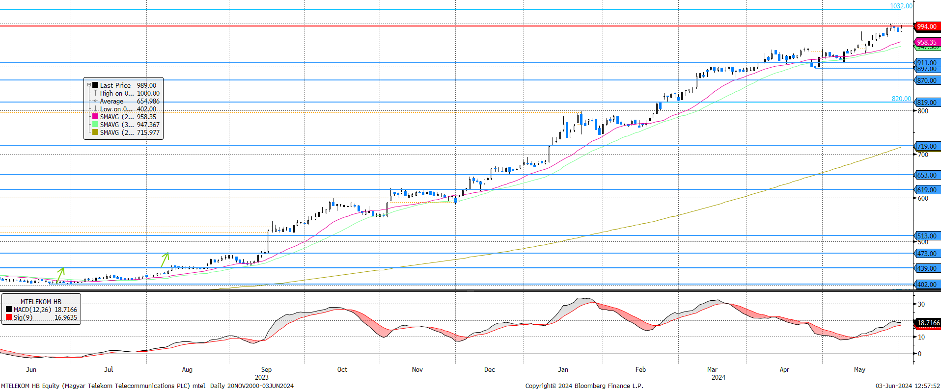Click the blue 653.00 level tag
This screenshot has width=941, height=390.
pyautogui.click(x=927, y=175)
